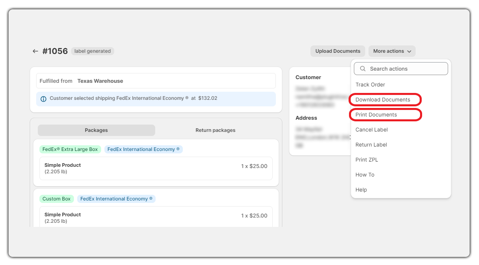This screenshot has width=479, height=265.
Task: Open the Help menu item
Action: coord(361,190)
